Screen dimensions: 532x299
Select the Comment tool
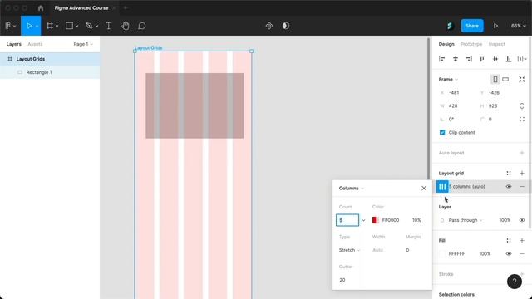[x=142, y=26]
